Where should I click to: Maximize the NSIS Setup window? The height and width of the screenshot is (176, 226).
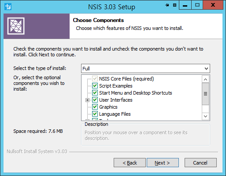click(x=197, y=5)
